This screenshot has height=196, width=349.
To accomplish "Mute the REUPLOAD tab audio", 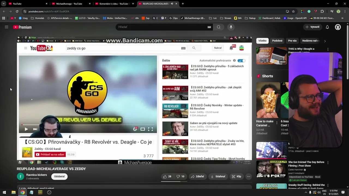I will click(172, 4).
